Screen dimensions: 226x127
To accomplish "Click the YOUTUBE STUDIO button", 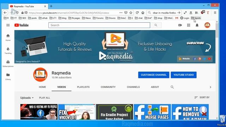I will [x=184, y=75].
